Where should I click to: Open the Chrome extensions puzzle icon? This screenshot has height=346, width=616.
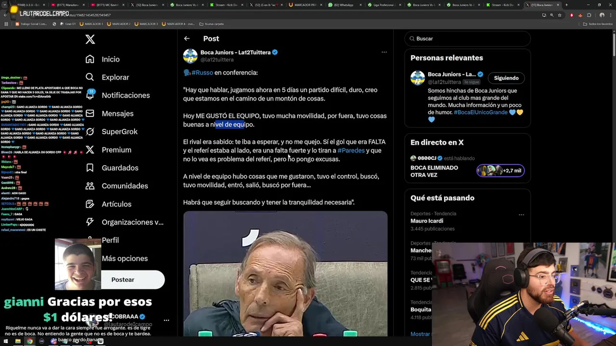coord(589,15)
